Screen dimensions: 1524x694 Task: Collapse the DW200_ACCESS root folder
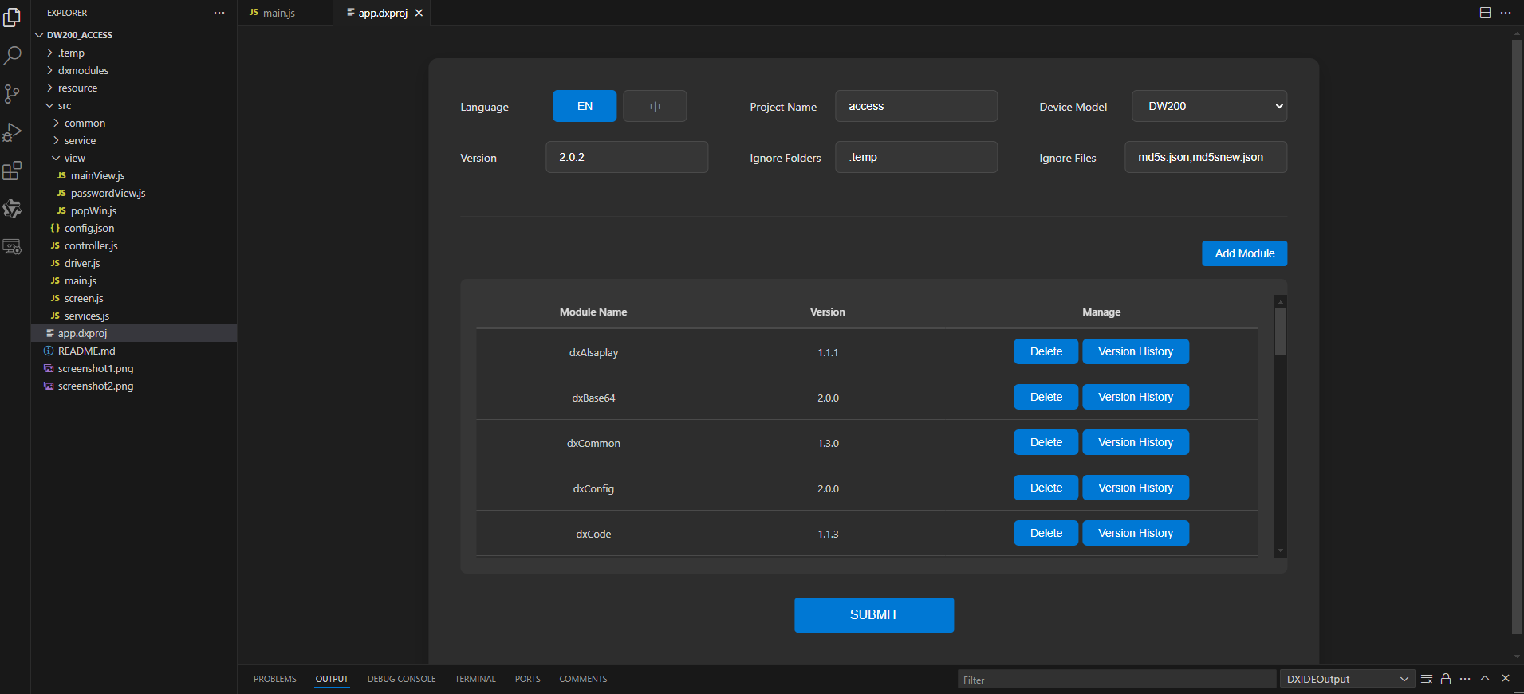click(x=134, y=35)
